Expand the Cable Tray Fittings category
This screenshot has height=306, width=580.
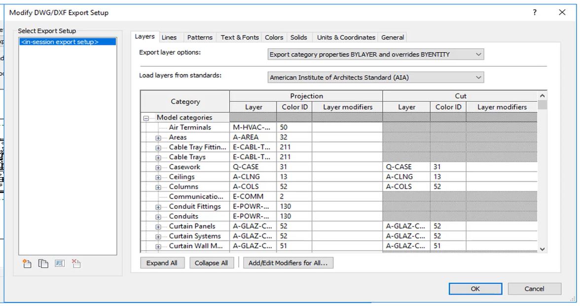(x=158, y=148)
